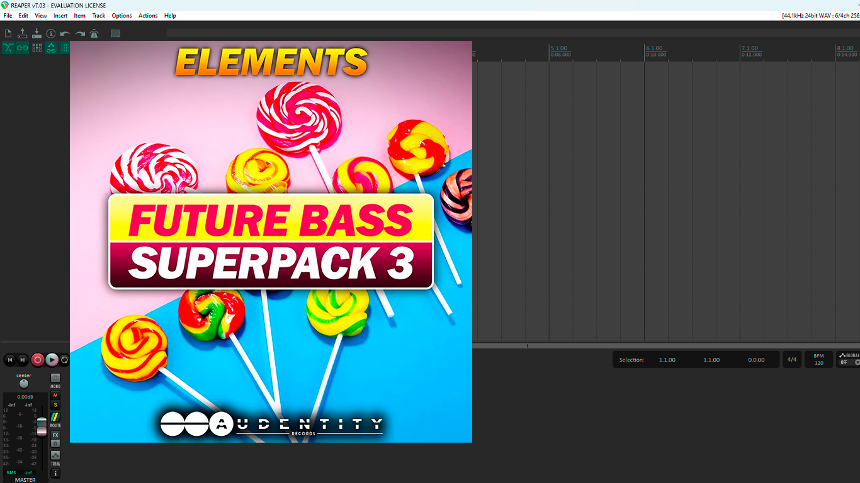Toggle auto-crossfade icon in the toolbar

coord(8,48)
